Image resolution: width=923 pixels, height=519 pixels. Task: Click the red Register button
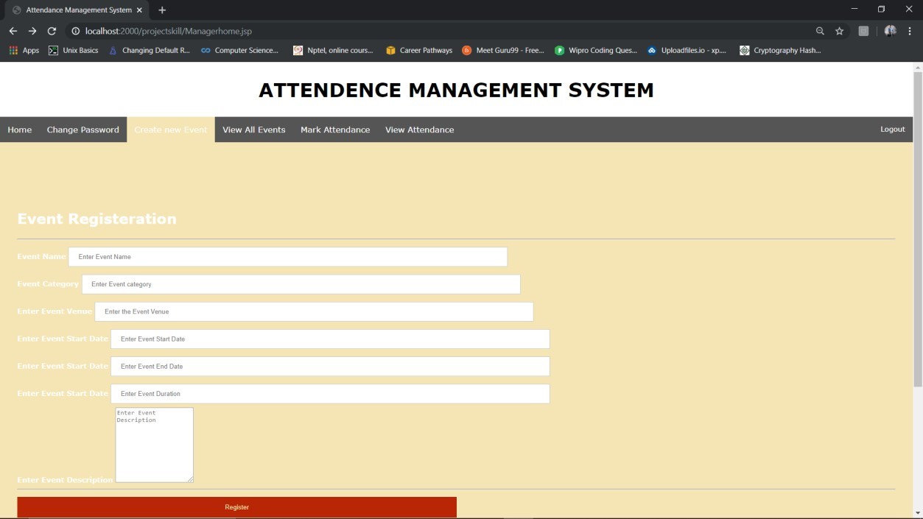click(x=236, y=507)
